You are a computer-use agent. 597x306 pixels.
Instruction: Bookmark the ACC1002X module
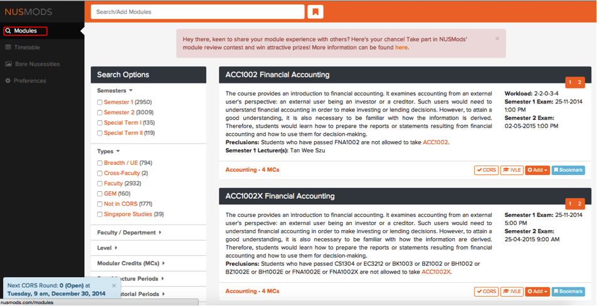point(568,292)
